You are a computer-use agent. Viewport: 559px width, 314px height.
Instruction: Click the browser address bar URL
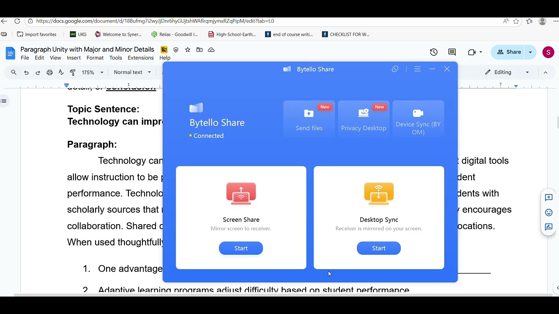tap(155, 21)
